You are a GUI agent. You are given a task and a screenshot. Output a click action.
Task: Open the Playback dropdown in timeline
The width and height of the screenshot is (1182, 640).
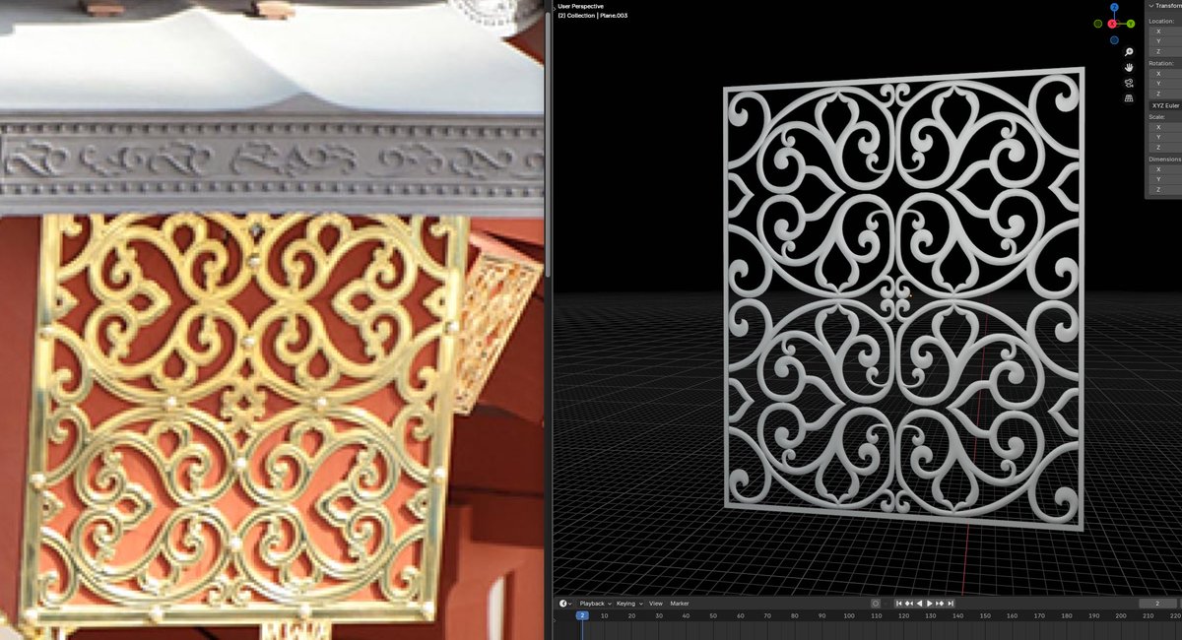595,603
